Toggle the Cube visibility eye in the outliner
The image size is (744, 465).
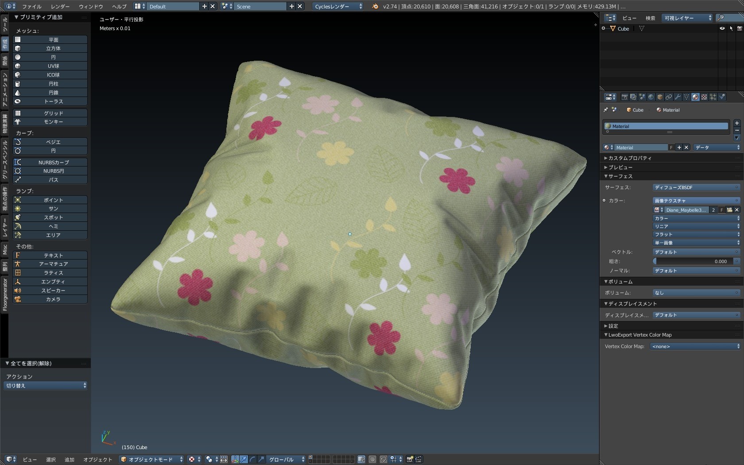point(722,28)
